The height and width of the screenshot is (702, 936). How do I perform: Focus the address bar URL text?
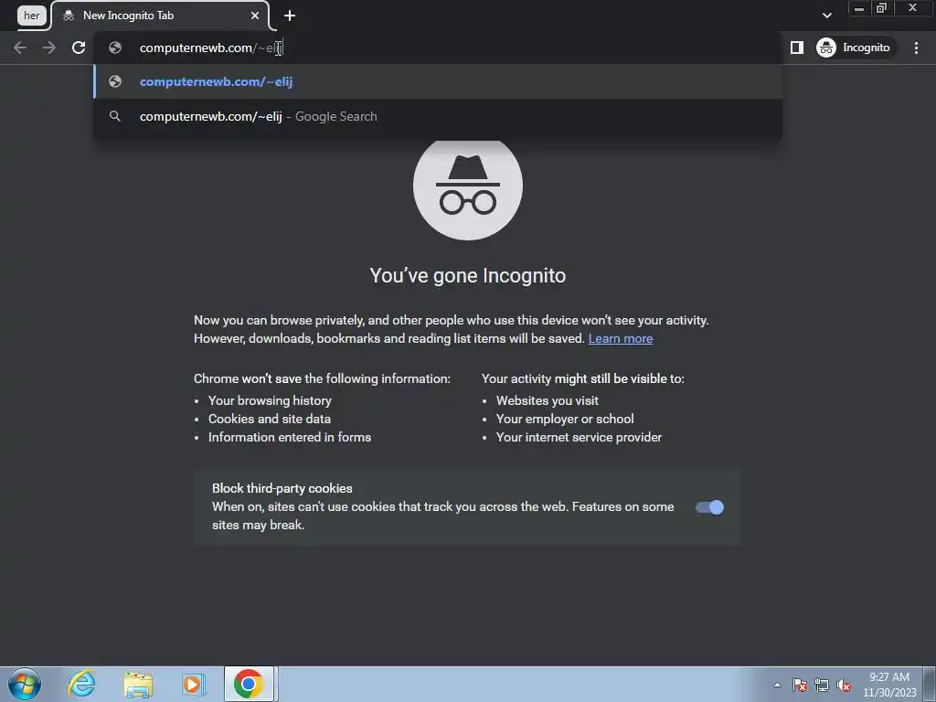210,48
